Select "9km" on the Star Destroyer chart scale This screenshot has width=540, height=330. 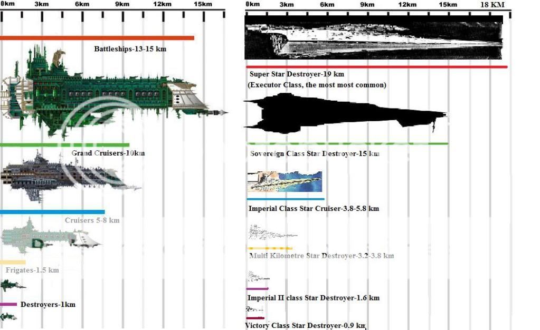coord(367,4)
